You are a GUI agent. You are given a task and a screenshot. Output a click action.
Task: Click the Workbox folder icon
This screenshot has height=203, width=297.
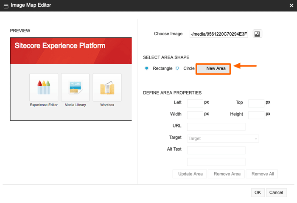click(107, 87)
